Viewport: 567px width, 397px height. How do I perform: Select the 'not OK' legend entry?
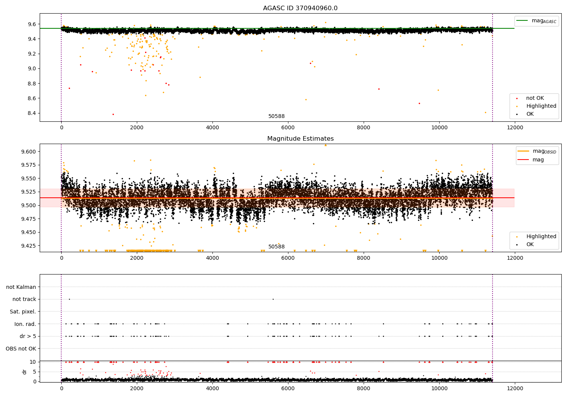coord(535,98)
